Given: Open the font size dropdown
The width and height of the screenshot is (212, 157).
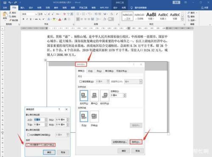Looking at the screenshot, I should click(x=45, y=14).
